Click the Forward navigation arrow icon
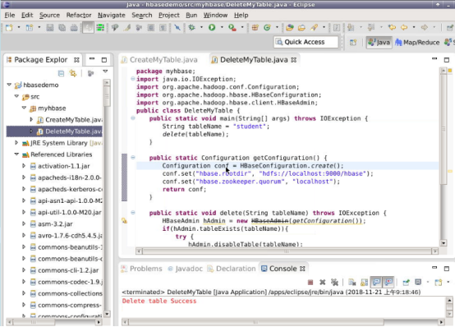This screenshot has width=455, height=327. pyautogui.click(x=425, y=28)
